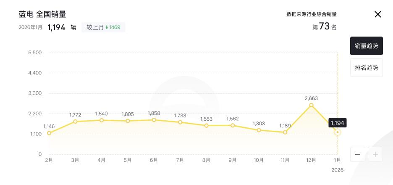
Task: Click the March 1,772 data point
Action: coord(75,122)
